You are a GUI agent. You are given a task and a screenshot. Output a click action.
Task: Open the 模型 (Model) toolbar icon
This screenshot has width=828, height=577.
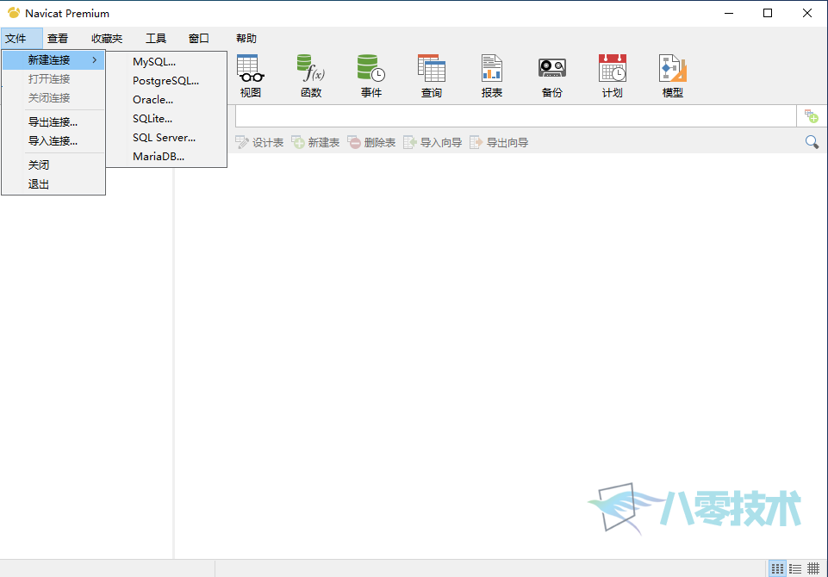(672, 76)
